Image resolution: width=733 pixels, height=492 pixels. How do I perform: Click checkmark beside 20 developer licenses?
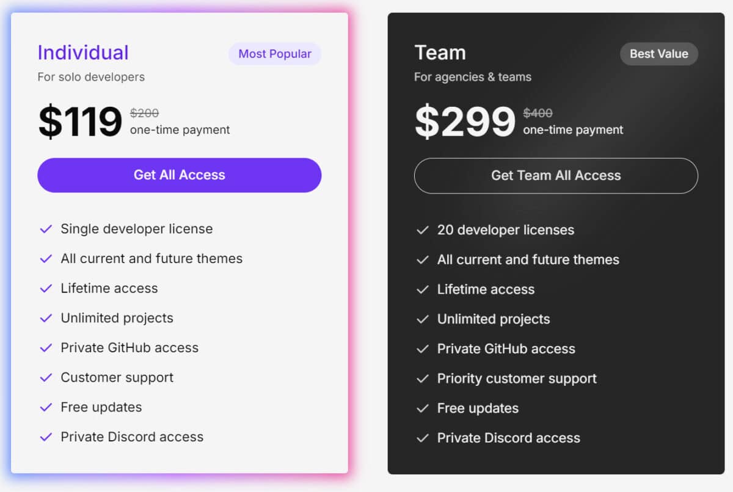click(423, 230)
